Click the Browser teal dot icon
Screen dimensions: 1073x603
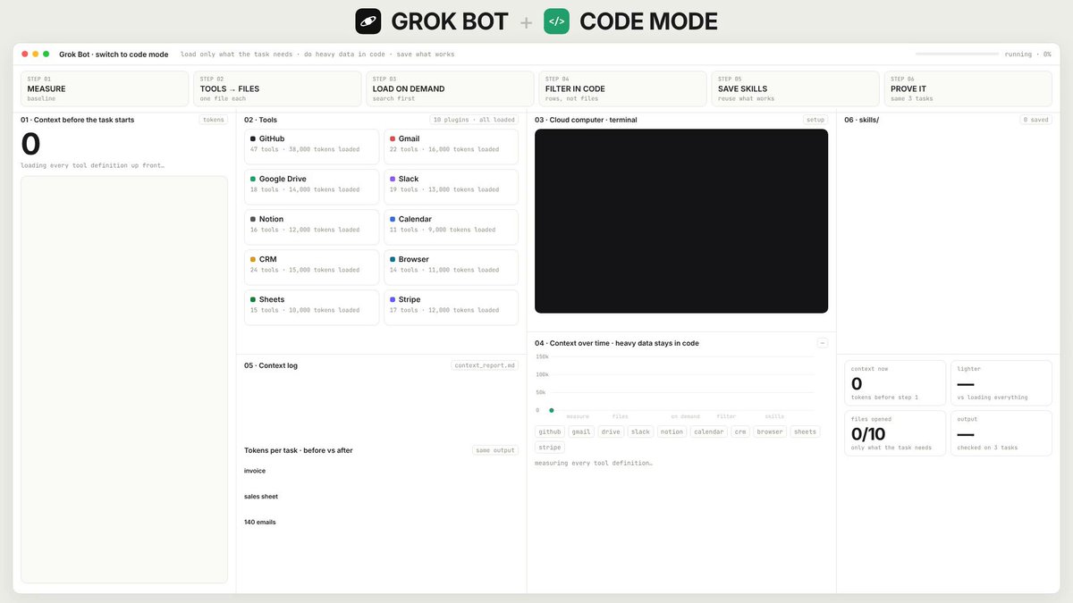coord(393,259)
